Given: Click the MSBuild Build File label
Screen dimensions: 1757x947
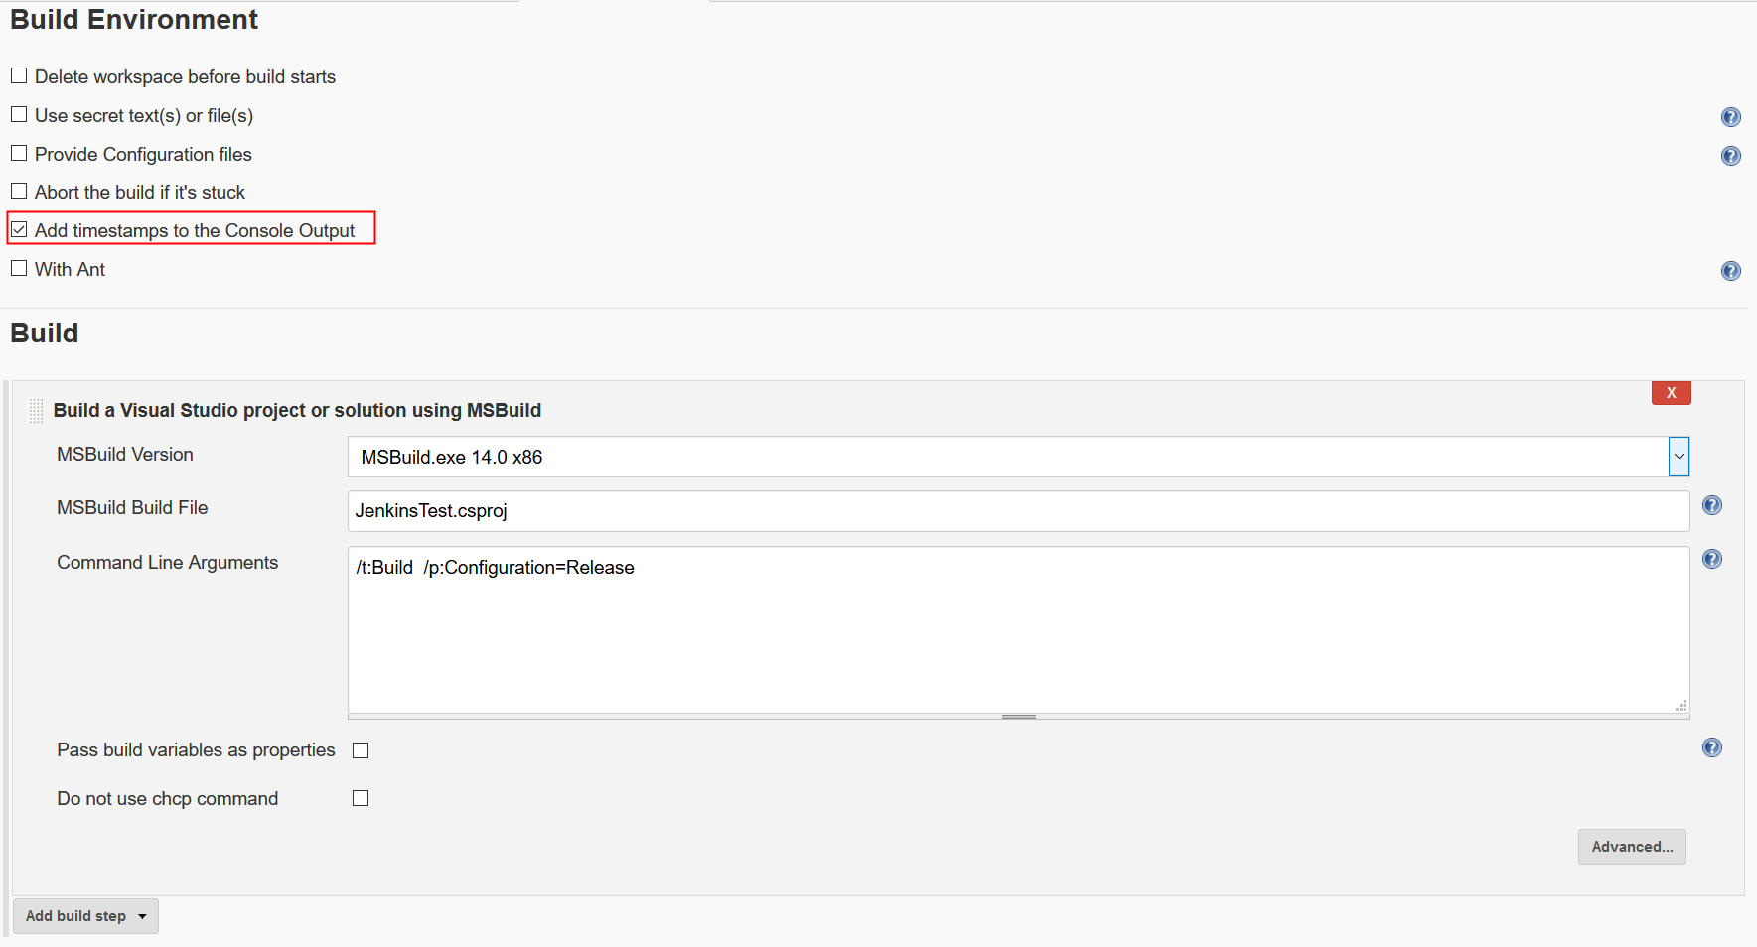Looking at the screenshot, I should click(132, 508).
